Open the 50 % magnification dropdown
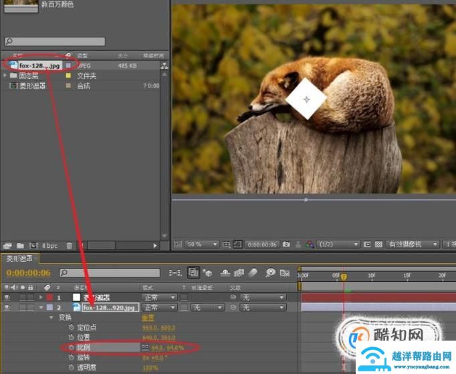This screenshot has width=456, height=374. [202, 244]
